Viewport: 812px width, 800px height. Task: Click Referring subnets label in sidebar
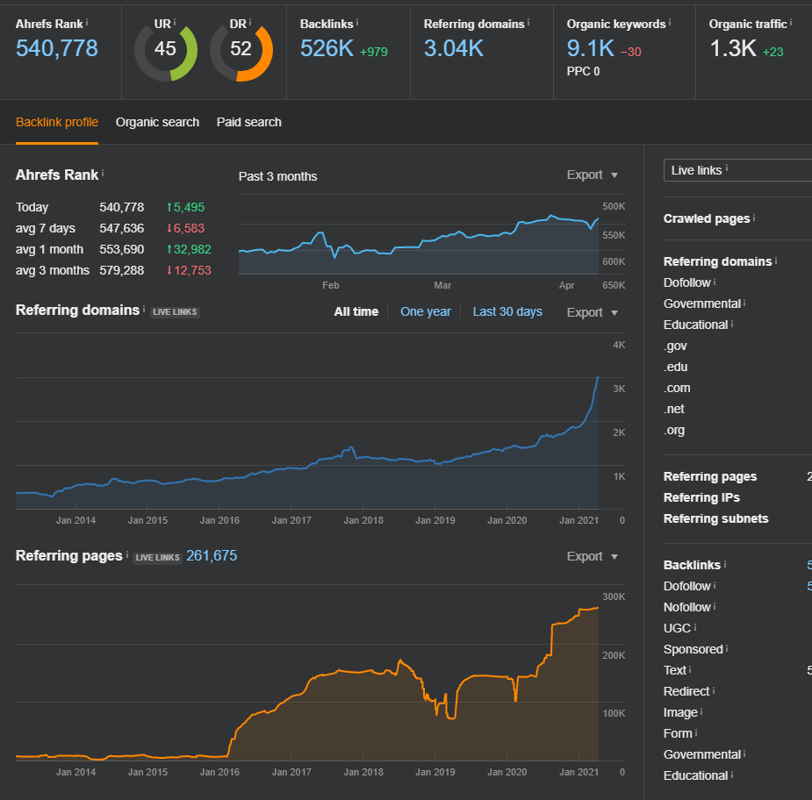(x=716, y=518)
